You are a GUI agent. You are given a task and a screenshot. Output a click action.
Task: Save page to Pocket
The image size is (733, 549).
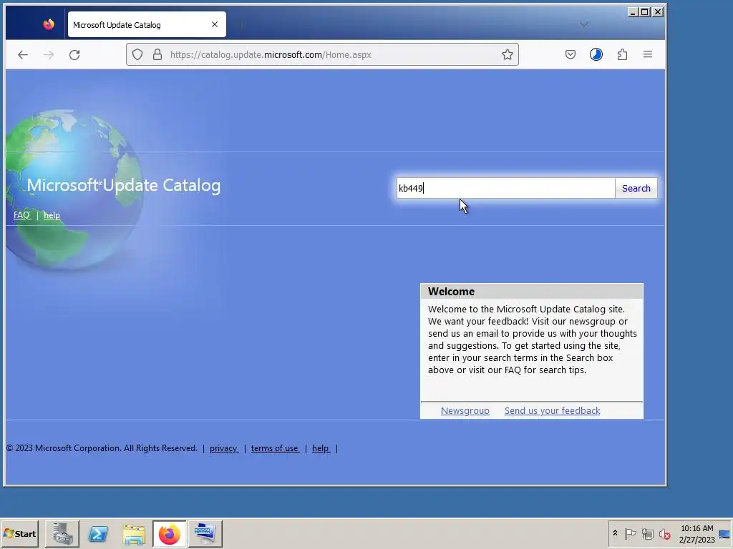571,54
